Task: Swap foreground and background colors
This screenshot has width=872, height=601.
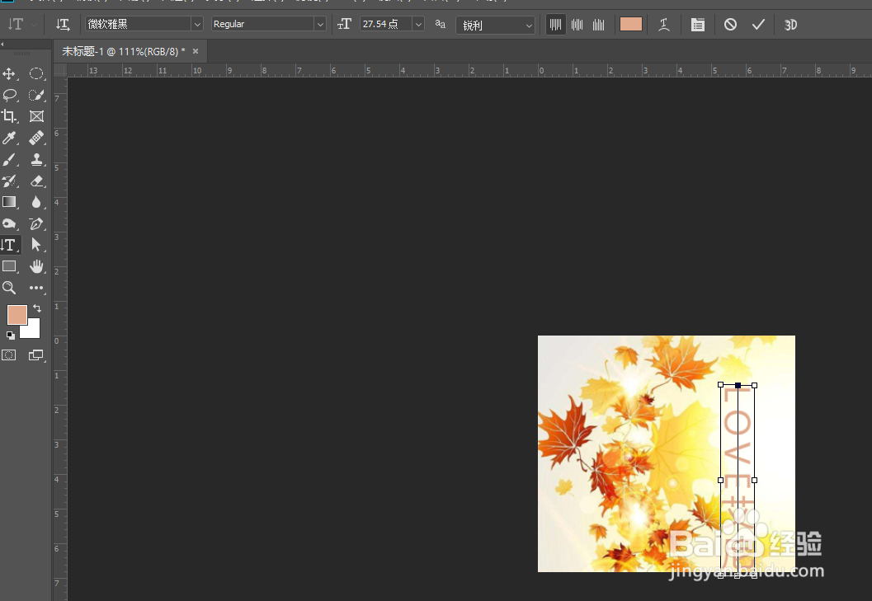Action: tap(36, 308)
